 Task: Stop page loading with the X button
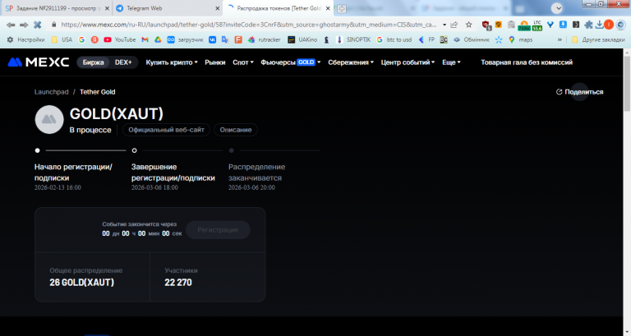tap(38, 25)
